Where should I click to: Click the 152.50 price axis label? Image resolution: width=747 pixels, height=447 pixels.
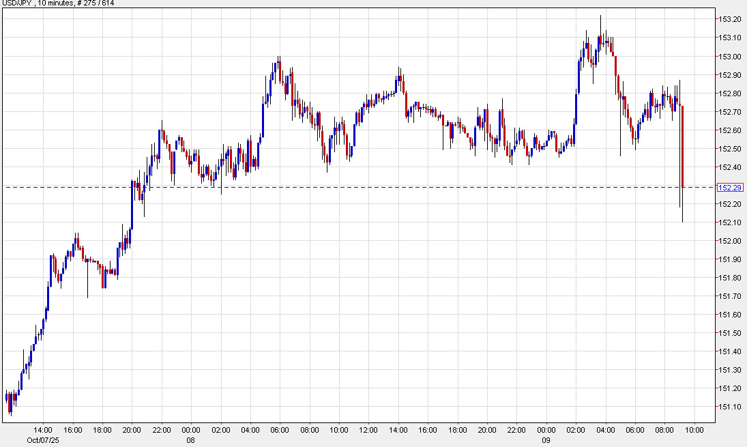click(730, 149)
